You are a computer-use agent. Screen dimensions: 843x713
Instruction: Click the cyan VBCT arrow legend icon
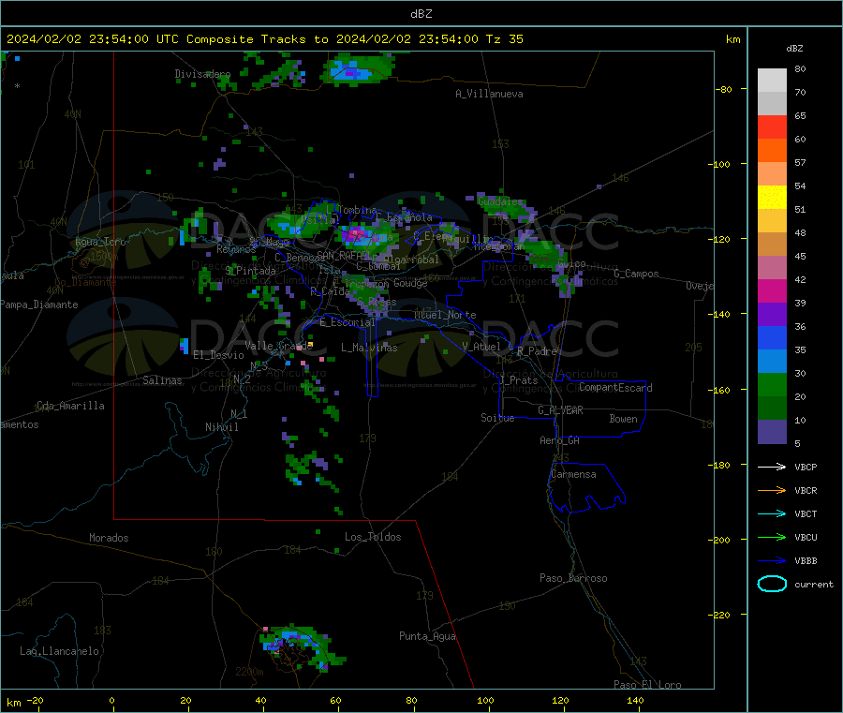772,513
